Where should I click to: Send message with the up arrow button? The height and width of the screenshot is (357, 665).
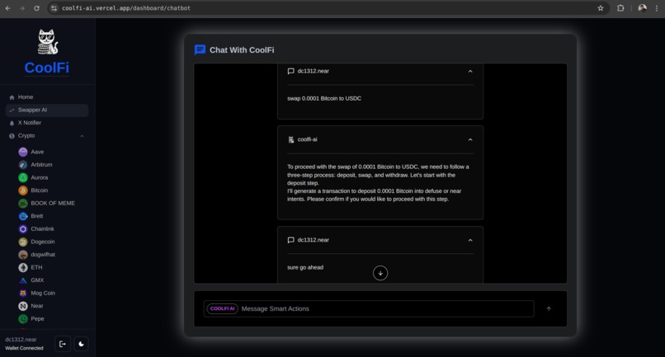click(x=549, y=308)
